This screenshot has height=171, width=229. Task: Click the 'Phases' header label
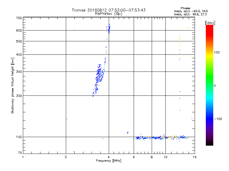[x=185, y=8]
